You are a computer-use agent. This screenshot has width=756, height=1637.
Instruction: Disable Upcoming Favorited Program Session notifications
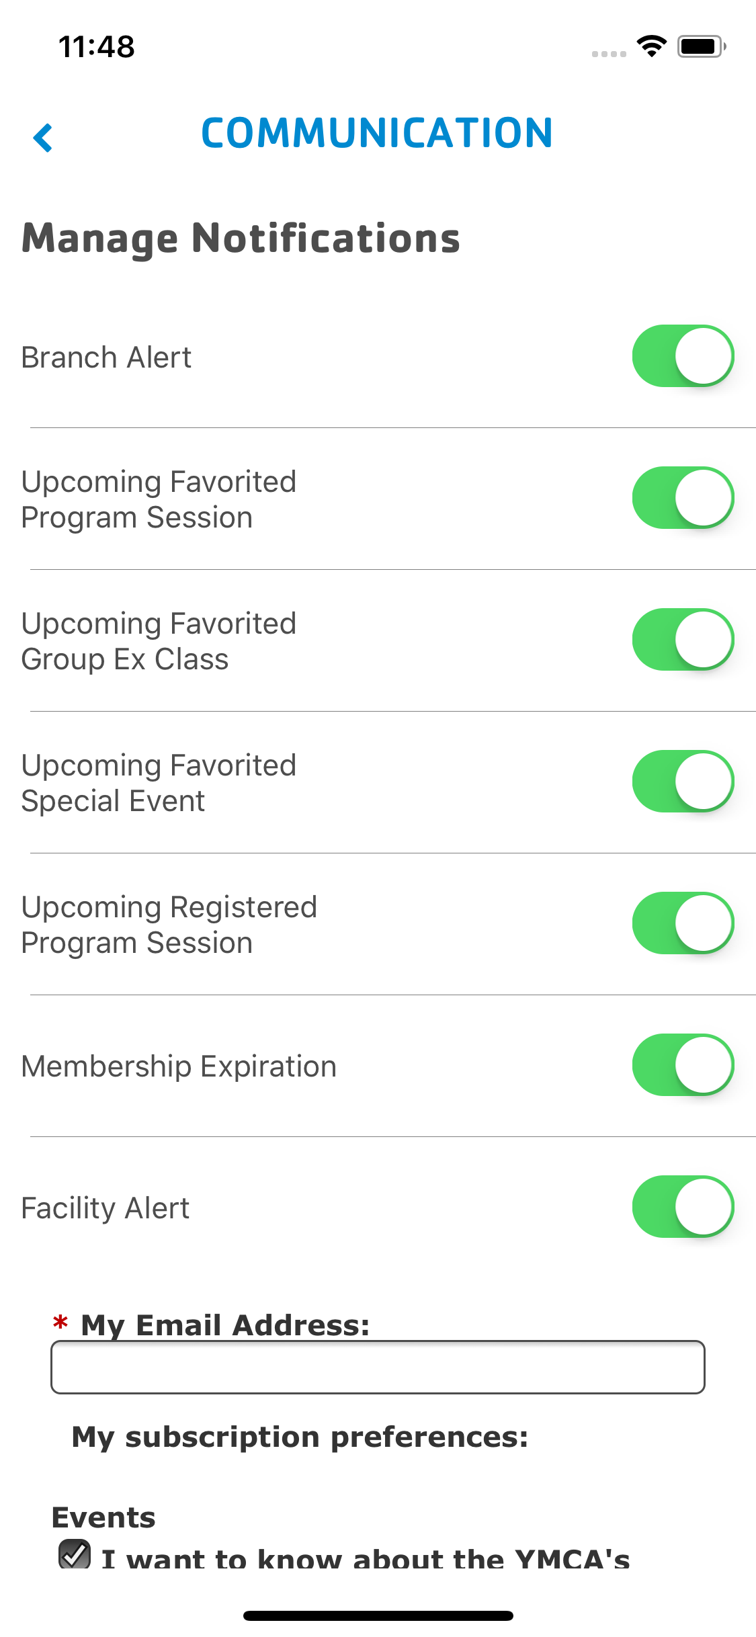tap(682, 498)
